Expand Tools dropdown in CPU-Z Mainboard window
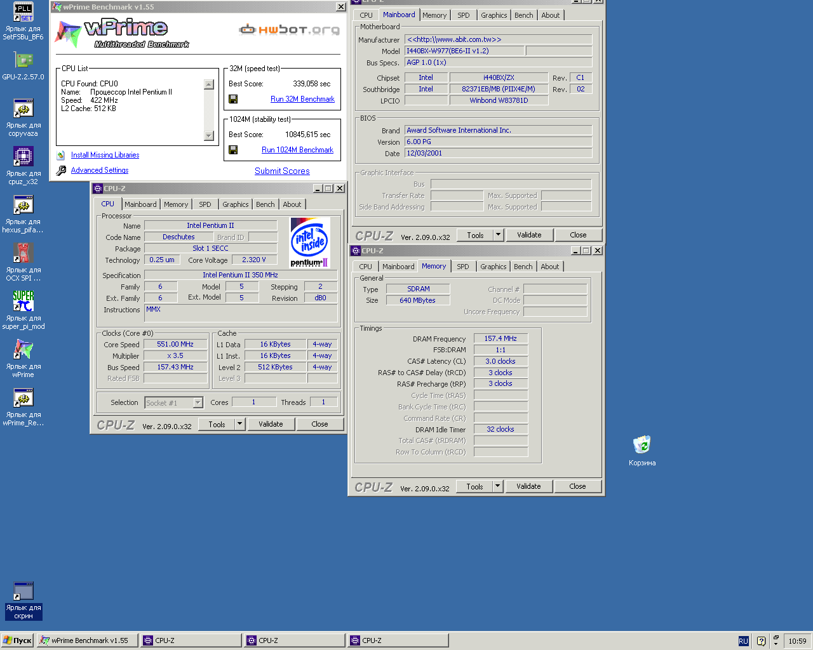This screenshot has width=813, height=650. coord(499,235)
